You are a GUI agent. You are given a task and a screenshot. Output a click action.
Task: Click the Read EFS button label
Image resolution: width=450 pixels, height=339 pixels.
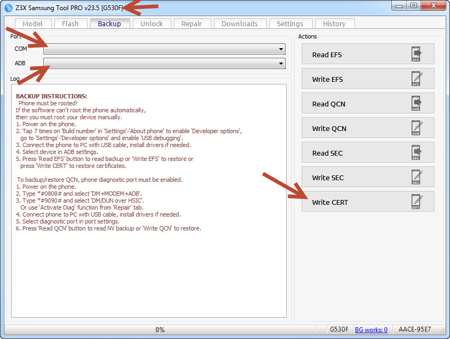tap(327, 55)
